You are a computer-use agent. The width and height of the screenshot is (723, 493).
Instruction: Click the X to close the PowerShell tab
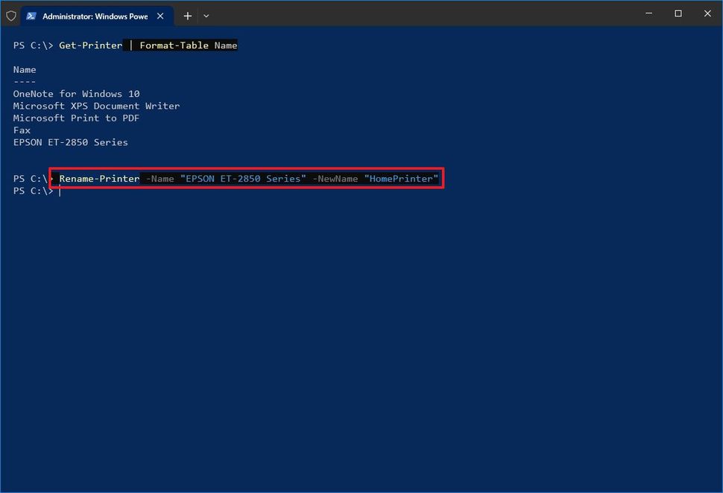point(160,16)
